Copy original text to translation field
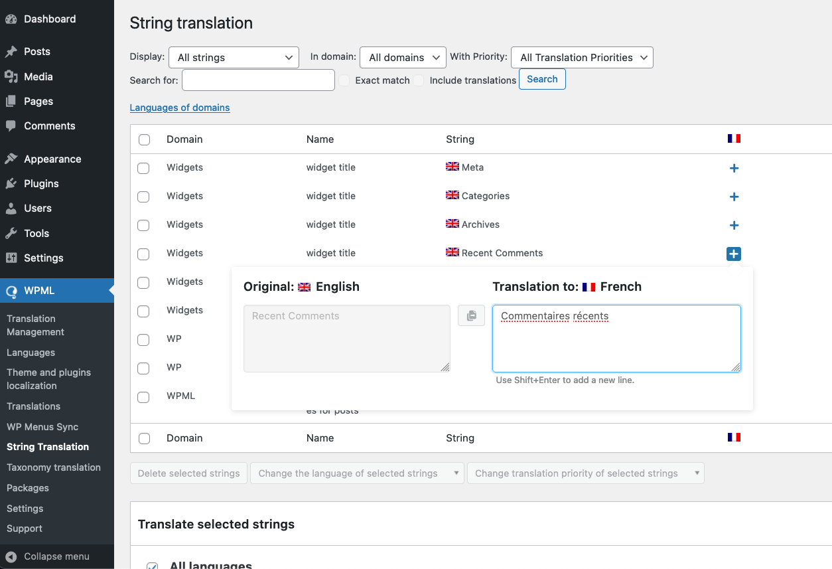Image resolution: width=832 pixels, height=569 pixels. (x=471, y=316)
